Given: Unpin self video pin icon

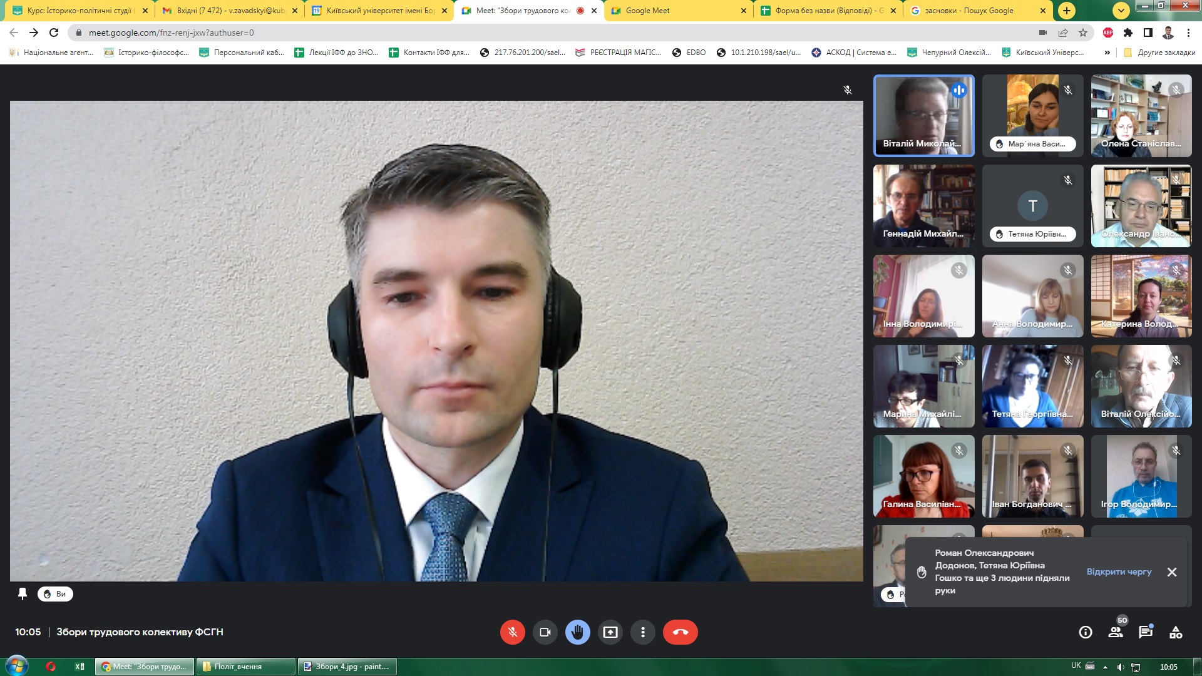Looking at the screenshot, I should click(x=23, y=594).
